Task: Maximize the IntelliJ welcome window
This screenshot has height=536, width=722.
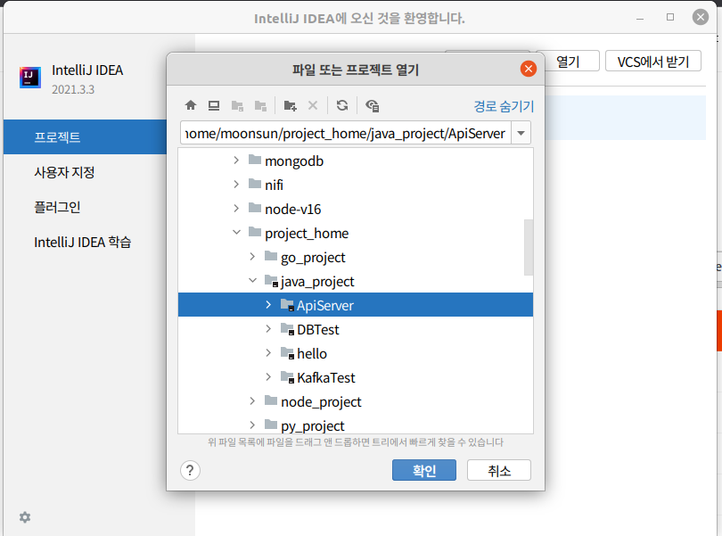Action: click(670, 17)
